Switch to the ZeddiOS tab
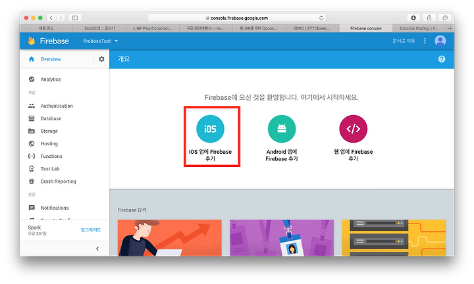Image resolution: width=474 pixels, height=284 pixels. click(99, 28)
